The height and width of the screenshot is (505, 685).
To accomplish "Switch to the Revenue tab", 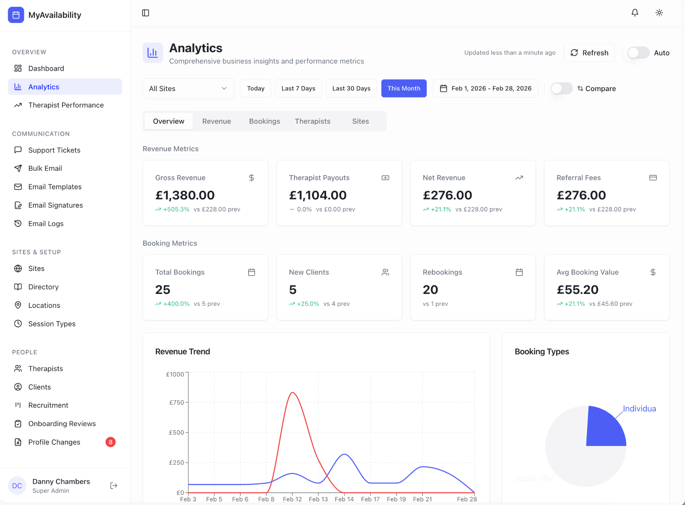I will tap(217, 121).
